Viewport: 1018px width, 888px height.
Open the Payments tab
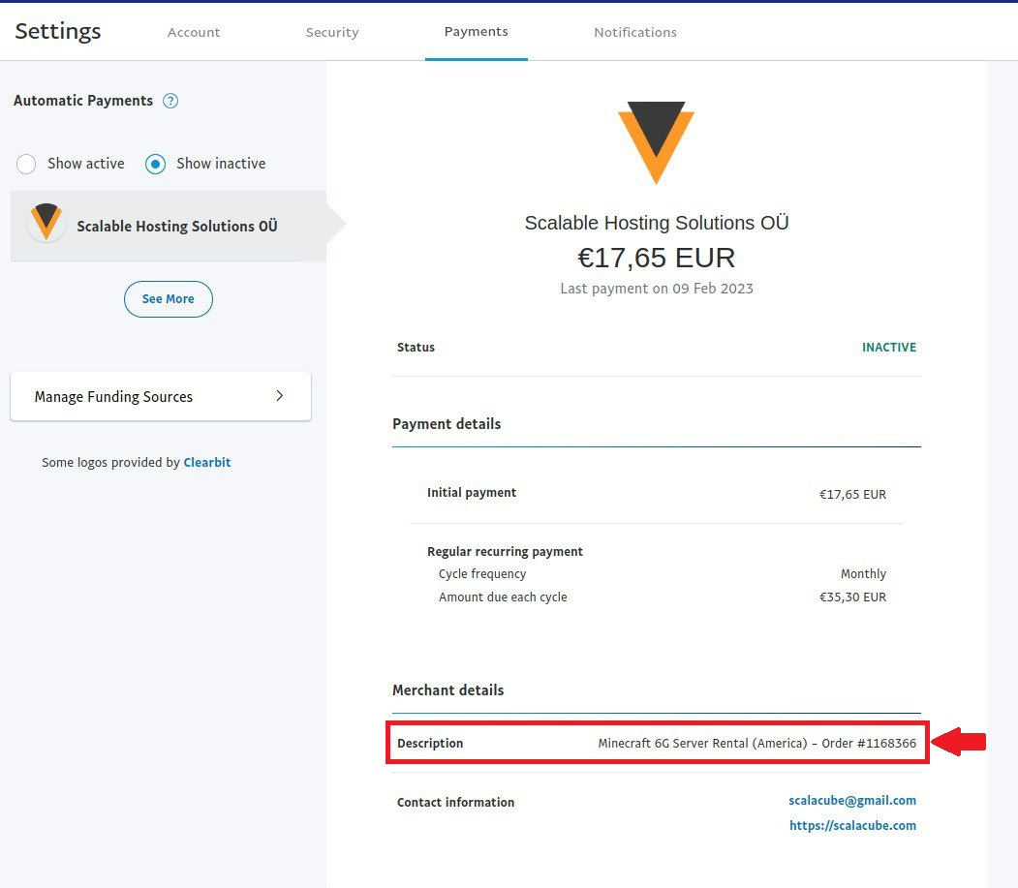click(x=476, y=31)
